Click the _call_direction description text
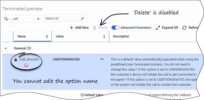 point(155,72)
